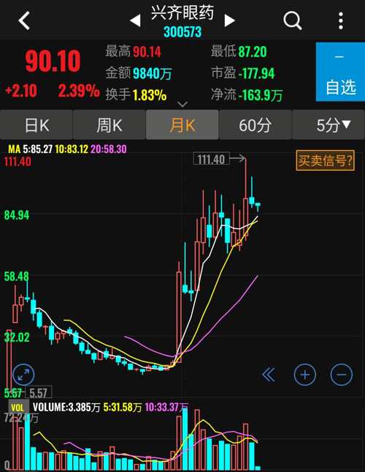Toggle 自选 watchlist button

(340, 72)
